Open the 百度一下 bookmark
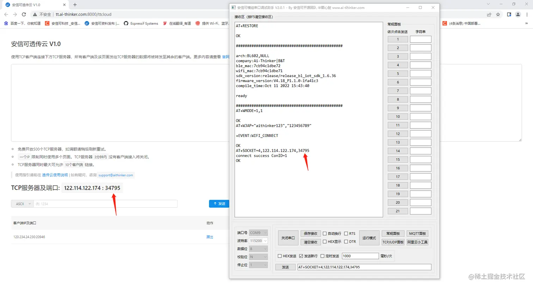 (x=22, y=24)
